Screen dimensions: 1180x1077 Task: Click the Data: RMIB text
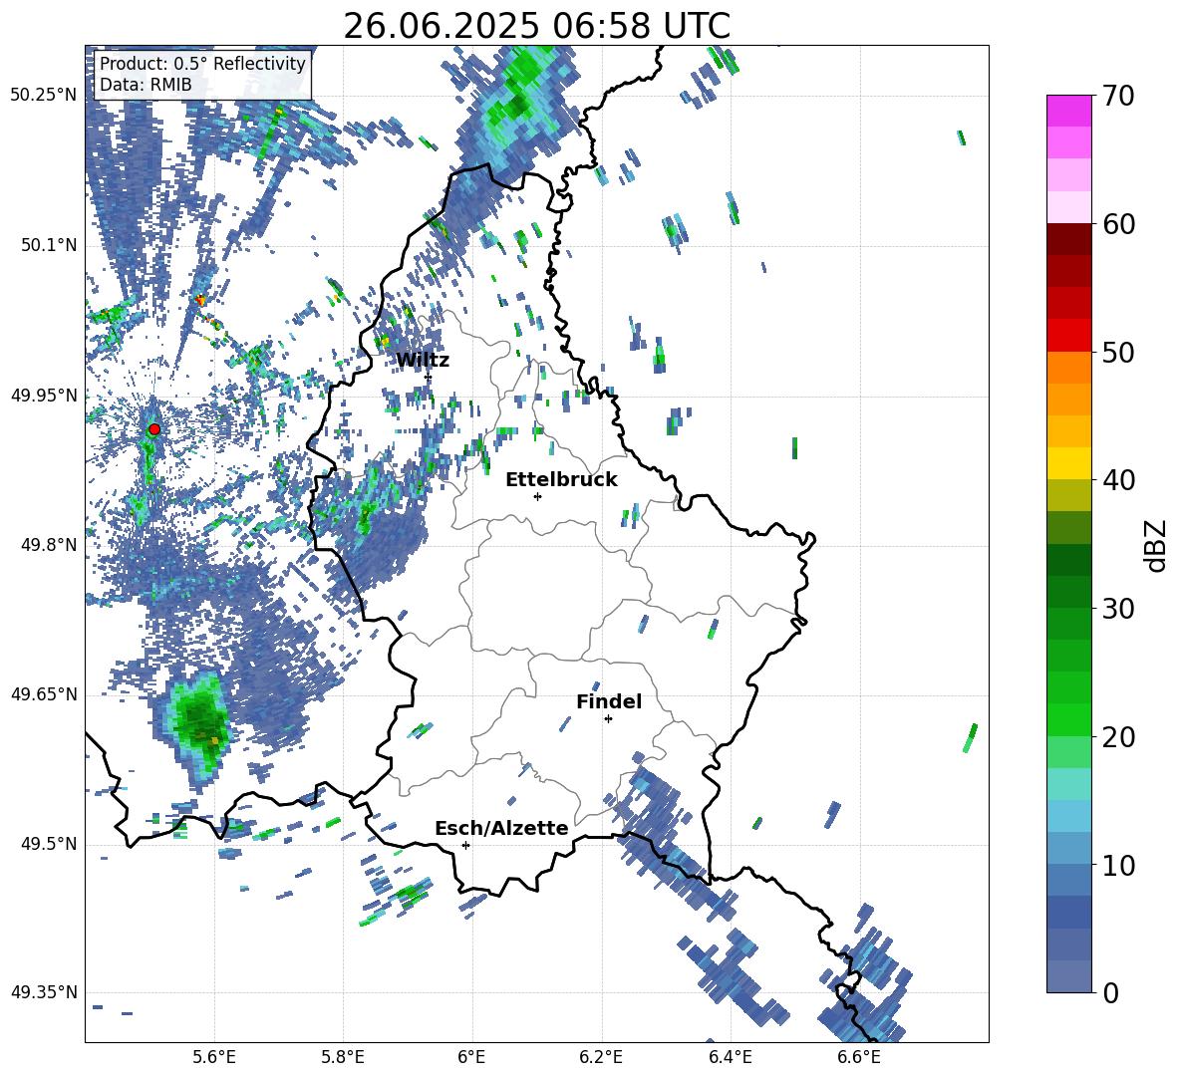[146, 85]
